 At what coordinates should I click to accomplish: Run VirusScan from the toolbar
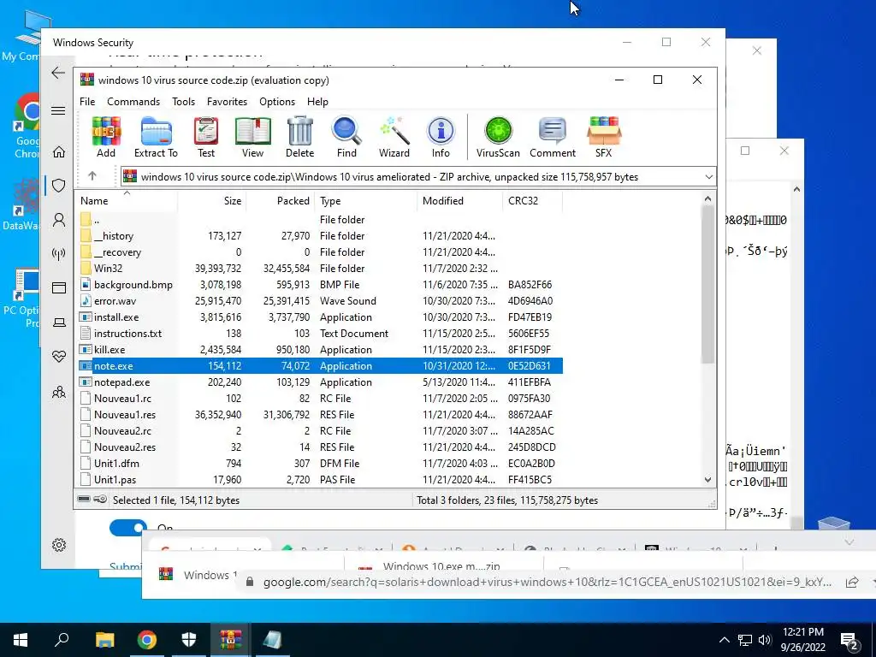coord(498,138)
